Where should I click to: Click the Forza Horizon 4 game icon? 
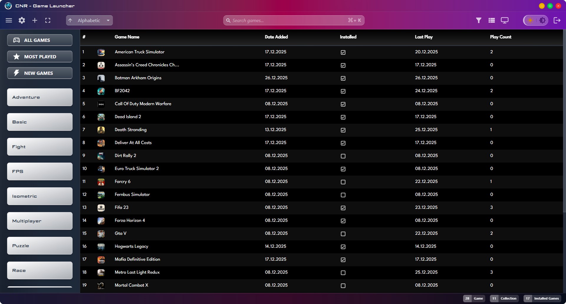click(101, 221)
